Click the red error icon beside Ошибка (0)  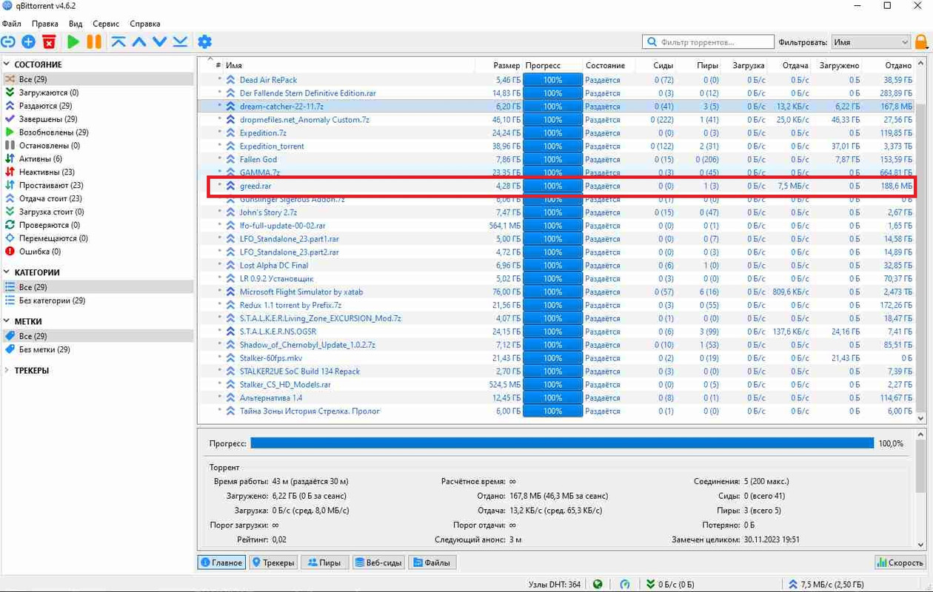10,252
